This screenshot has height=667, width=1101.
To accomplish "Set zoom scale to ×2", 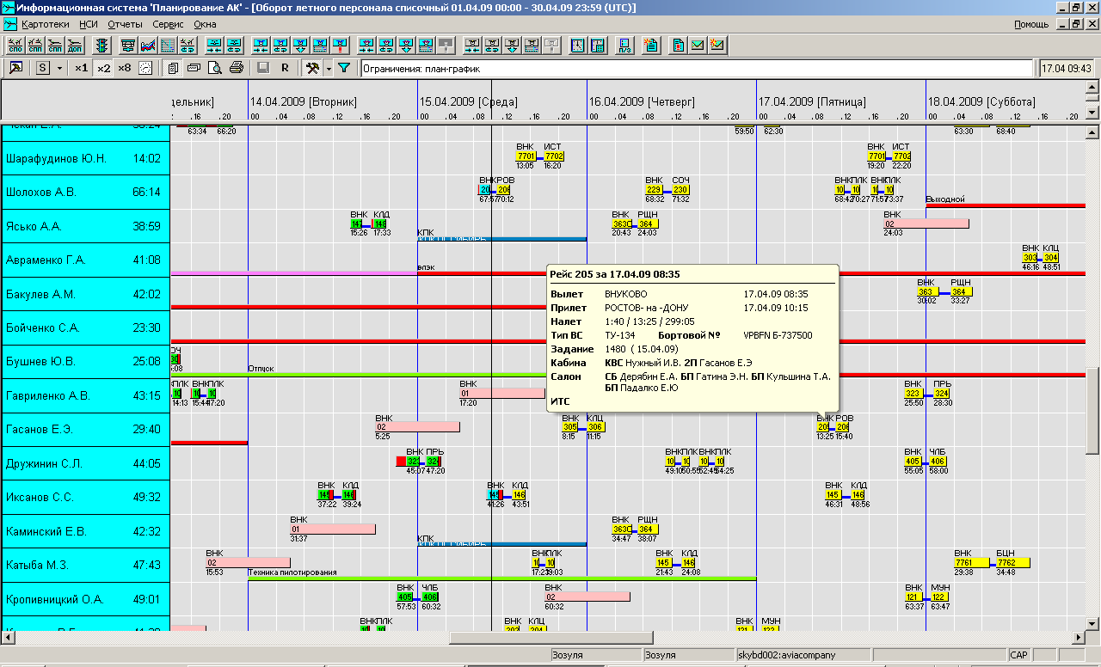I will [x=103, y=68].
